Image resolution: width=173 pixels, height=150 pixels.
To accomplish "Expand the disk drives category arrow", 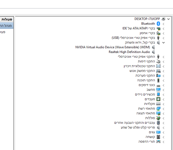I will [163, 85].
